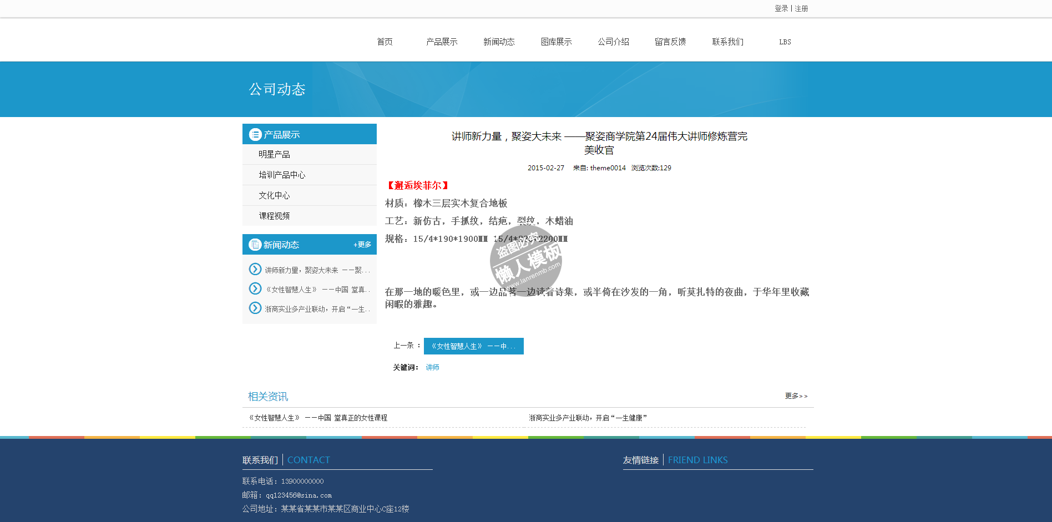Viewport: 1052px width, 522px height.
Task: Select 明星产品 in the sidebar category list
Action: coord(274,154)
